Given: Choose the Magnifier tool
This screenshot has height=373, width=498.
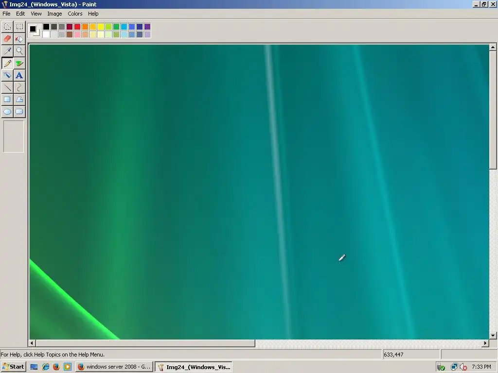Looking at the screenshot, I should pos(19,51).
